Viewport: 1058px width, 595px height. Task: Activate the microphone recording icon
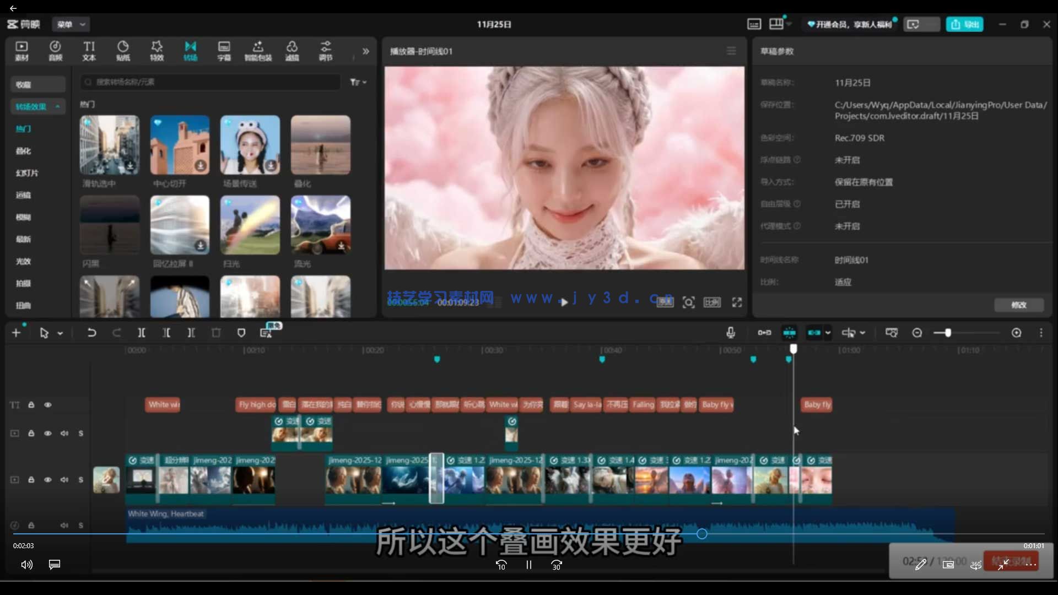[x=730, y=333]
